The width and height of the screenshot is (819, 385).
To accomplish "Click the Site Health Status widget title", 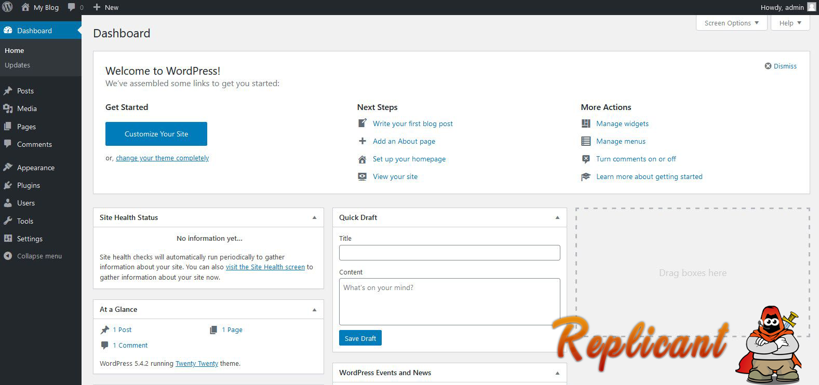I will point(129,217).
